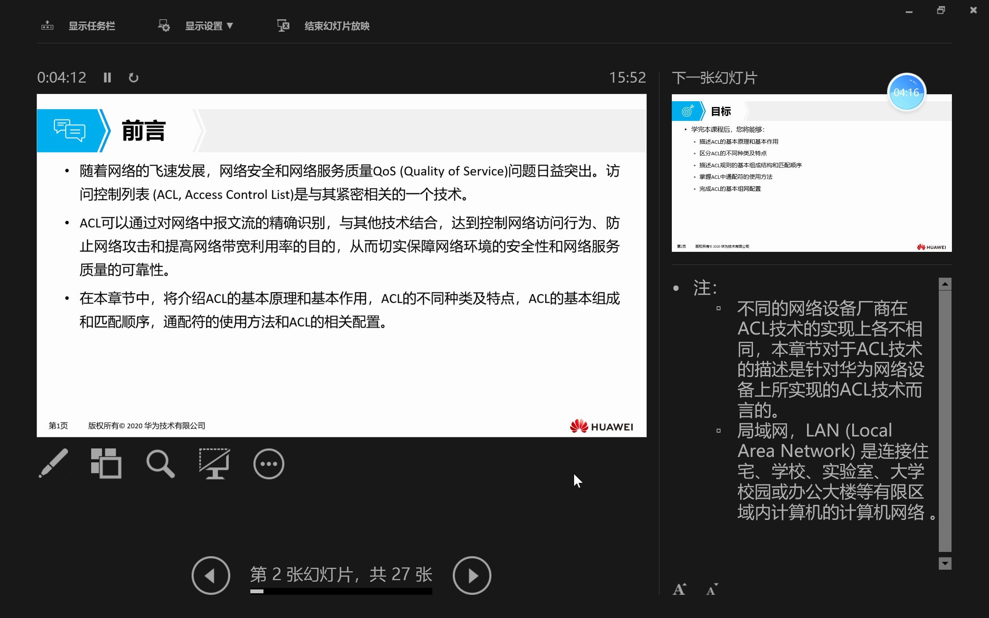Click the 04:16 timer bubble

[x=906, y=92]
